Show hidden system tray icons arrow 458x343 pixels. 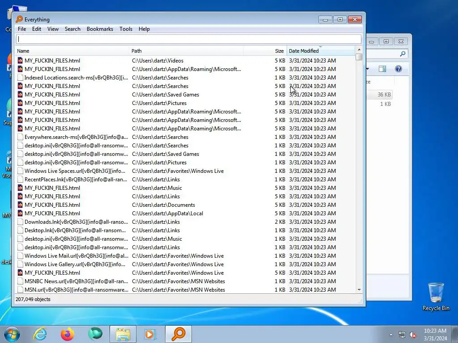pos(391,335)
